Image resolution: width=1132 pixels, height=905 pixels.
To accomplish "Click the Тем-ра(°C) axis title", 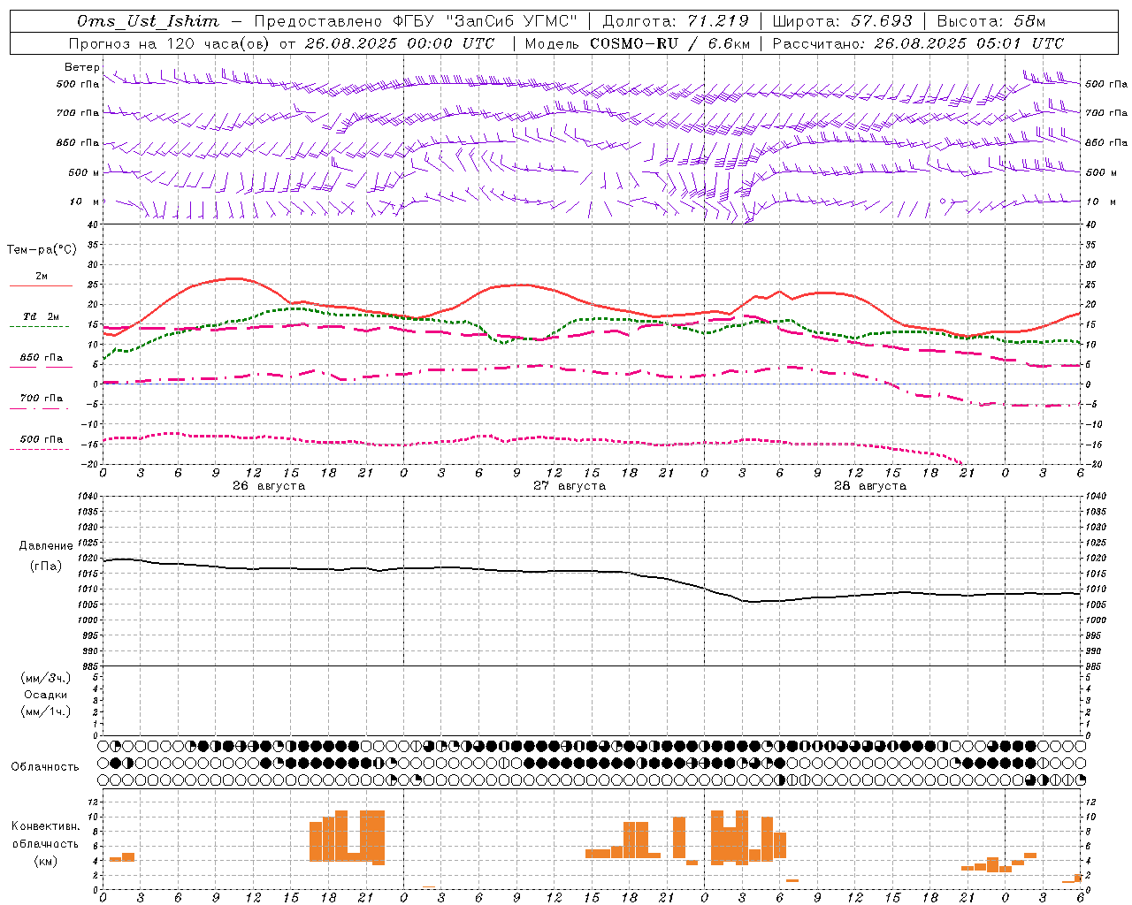I will (x=42, y=250).
